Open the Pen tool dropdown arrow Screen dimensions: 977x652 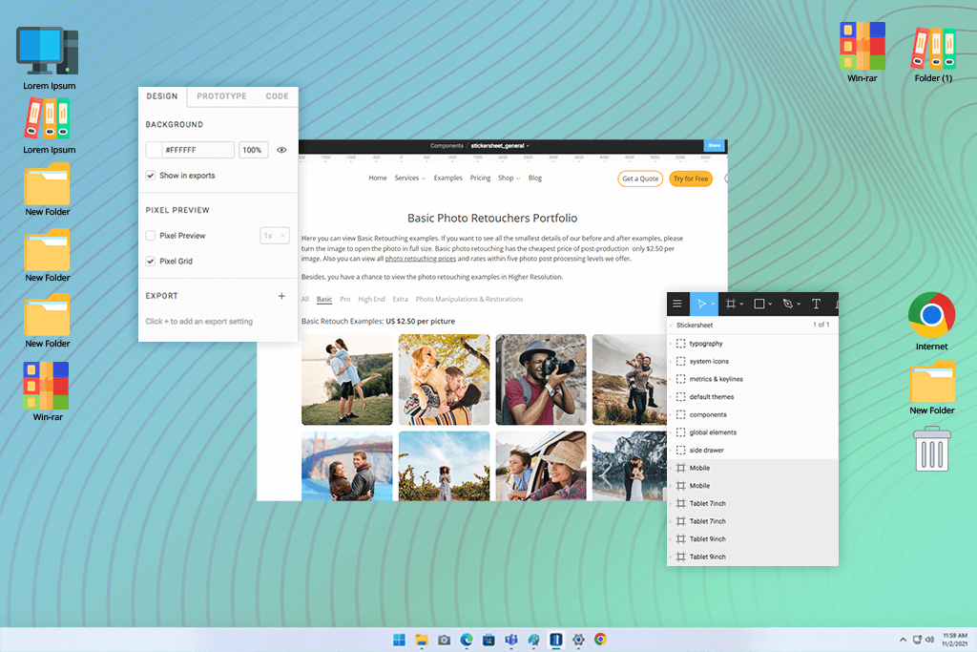point(799,305)
